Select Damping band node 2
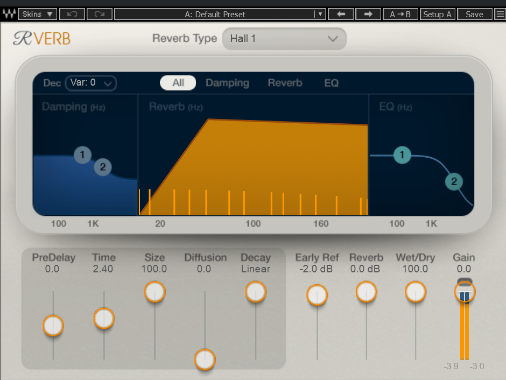Viewport: 506px width, 380px height. coord(103,167)
